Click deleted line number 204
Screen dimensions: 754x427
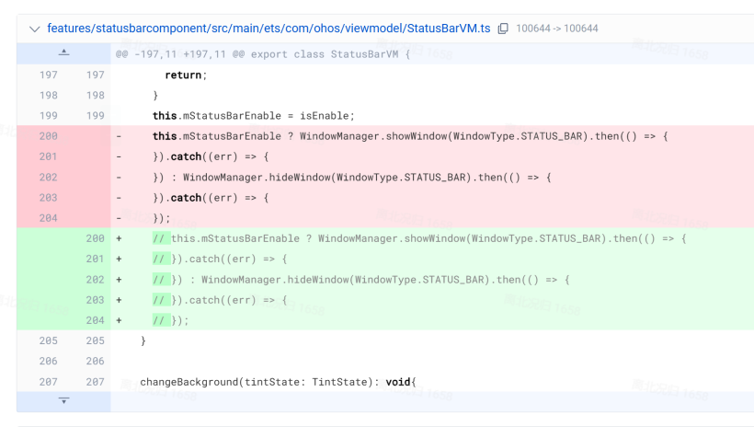tap(48, 218)
